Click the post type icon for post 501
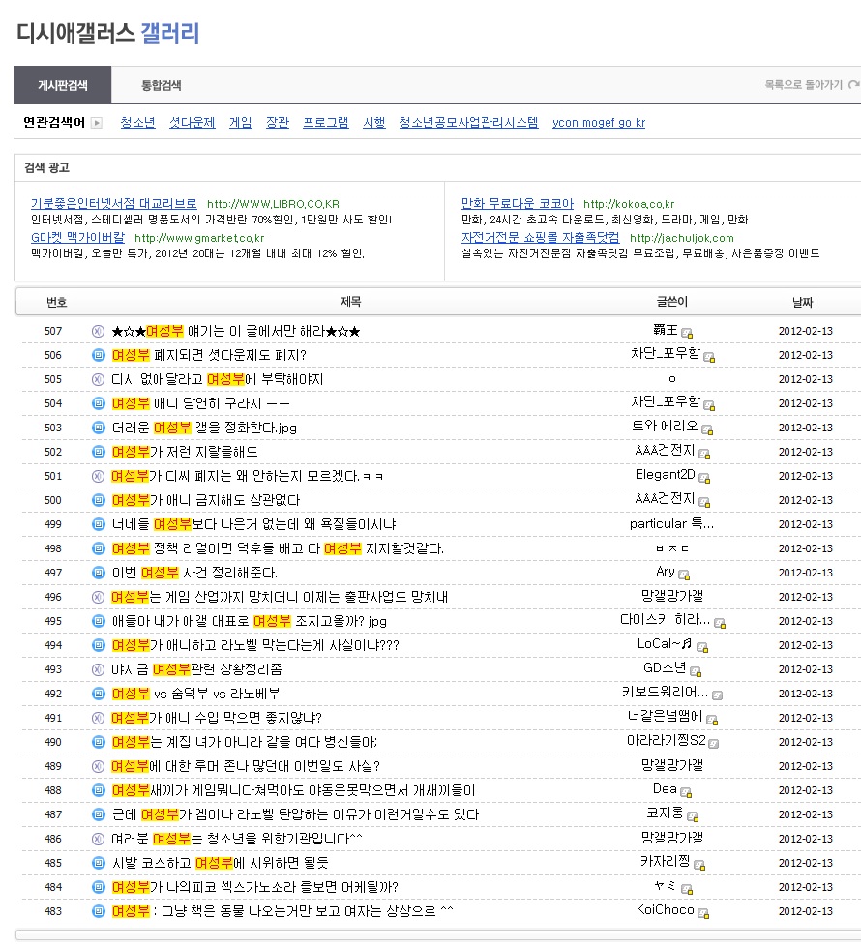Viewport: 861px width, 946px height. (x=98, y=476)
